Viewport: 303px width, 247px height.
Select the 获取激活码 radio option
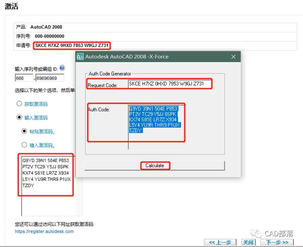19,104
